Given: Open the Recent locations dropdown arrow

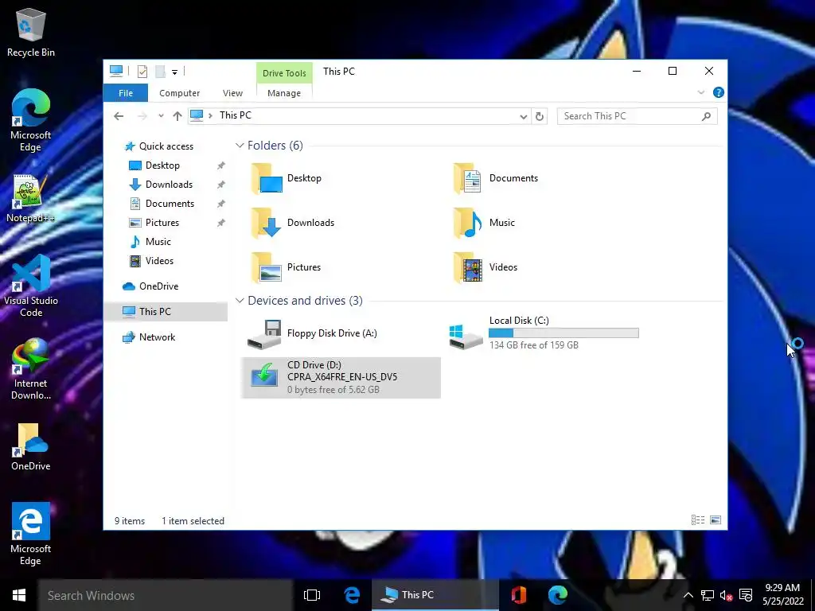Looking at the screenshot, I should 161,116.
